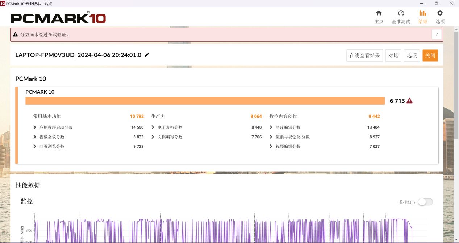Screen dimensions: 459x243
Task: Click the 8 833 video conferencing score value
Action: click(138, 137)
